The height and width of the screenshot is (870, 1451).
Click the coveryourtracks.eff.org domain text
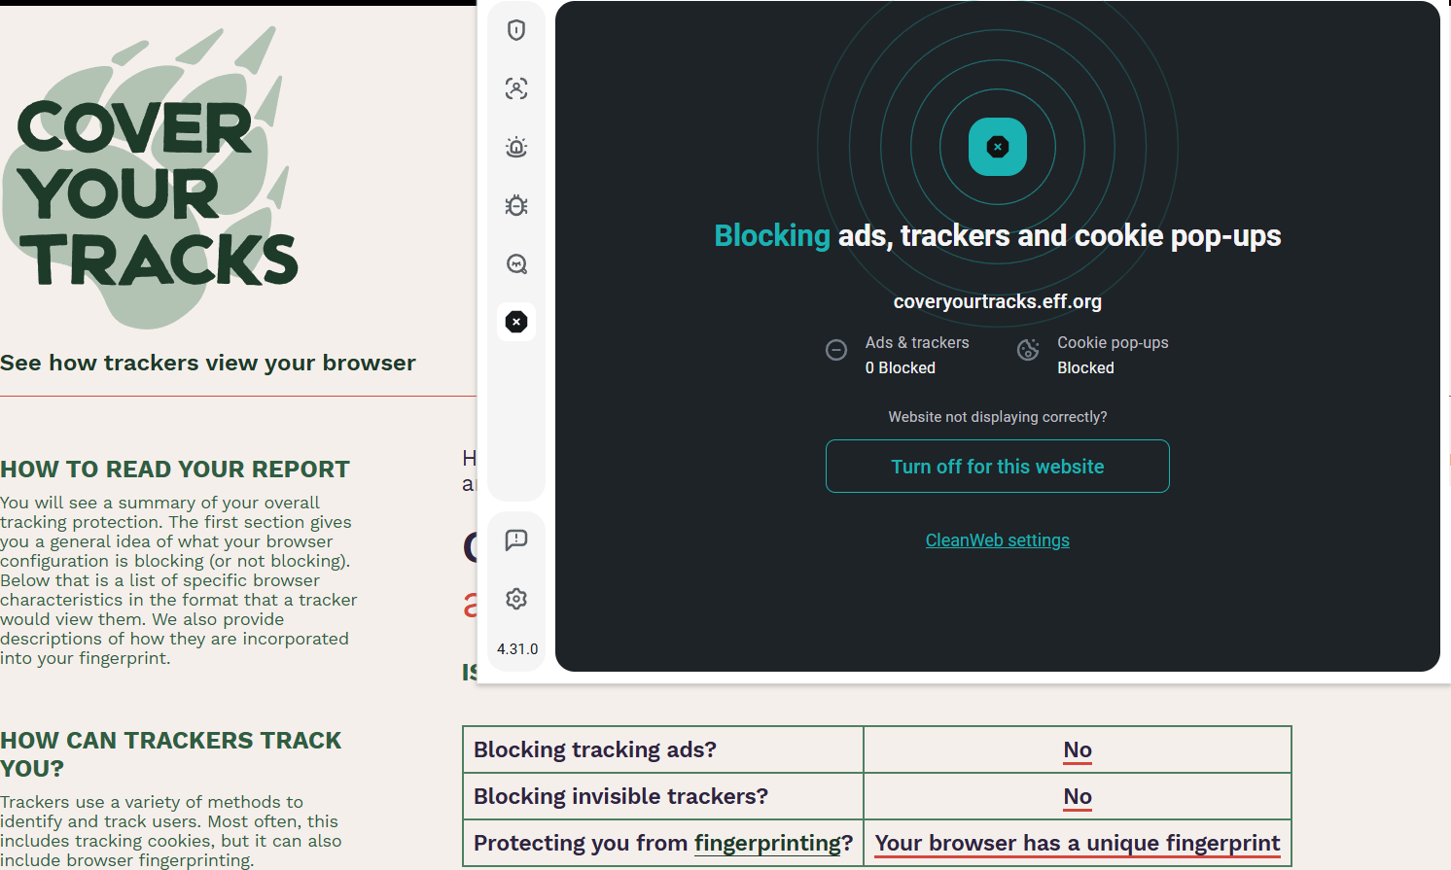click(x=998, y=301)
